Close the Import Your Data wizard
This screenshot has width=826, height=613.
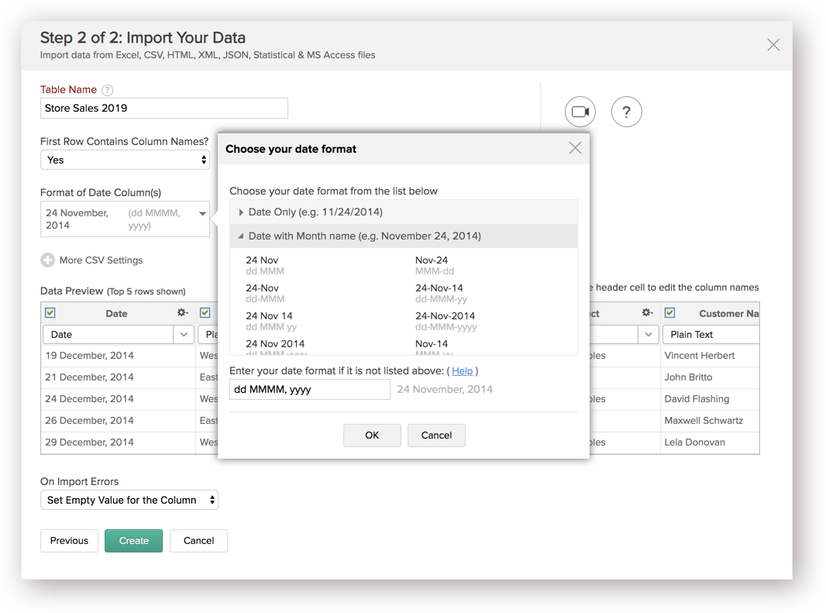click(773, 45)
